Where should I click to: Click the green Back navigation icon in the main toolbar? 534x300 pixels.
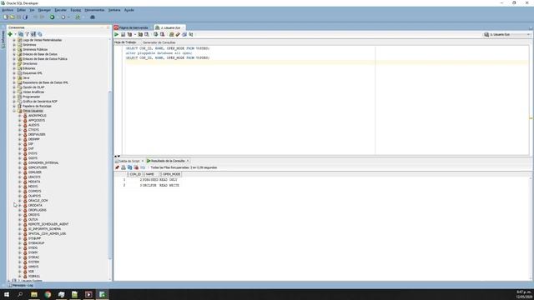pos(52,17)
